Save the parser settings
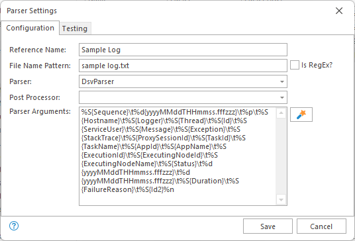 268,226
